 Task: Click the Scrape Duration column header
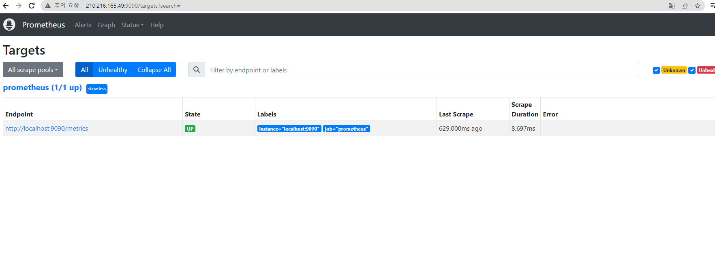(x=525, y=109)
